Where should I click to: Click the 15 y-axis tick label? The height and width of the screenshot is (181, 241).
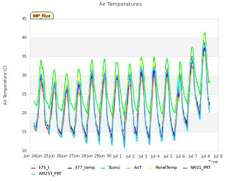tap(24, 132)
